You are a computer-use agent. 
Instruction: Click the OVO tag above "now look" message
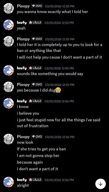(37, 137)
